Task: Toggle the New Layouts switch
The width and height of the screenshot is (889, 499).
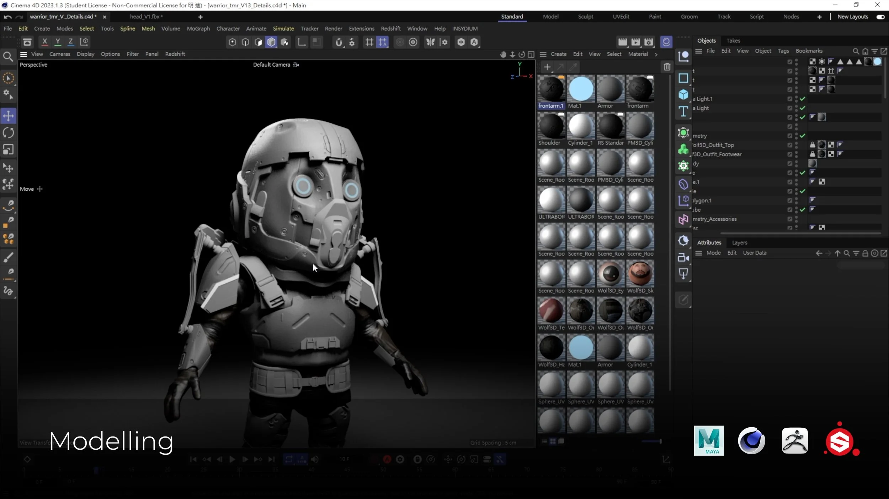Action: [x=880, y=17]
